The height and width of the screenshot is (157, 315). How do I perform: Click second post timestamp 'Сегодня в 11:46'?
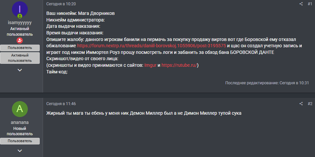tap(61, 104)
